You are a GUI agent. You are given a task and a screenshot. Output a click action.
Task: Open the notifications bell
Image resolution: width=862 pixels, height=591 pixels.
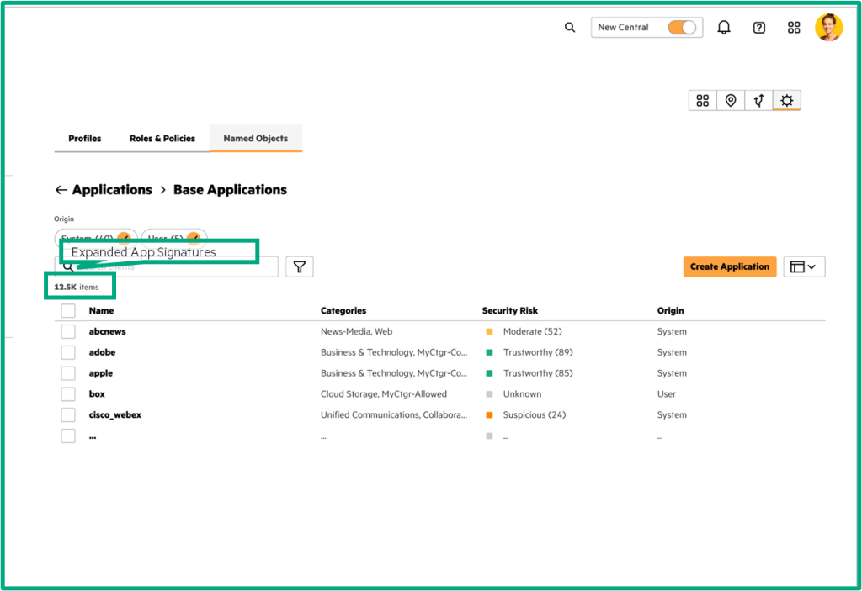724,28
